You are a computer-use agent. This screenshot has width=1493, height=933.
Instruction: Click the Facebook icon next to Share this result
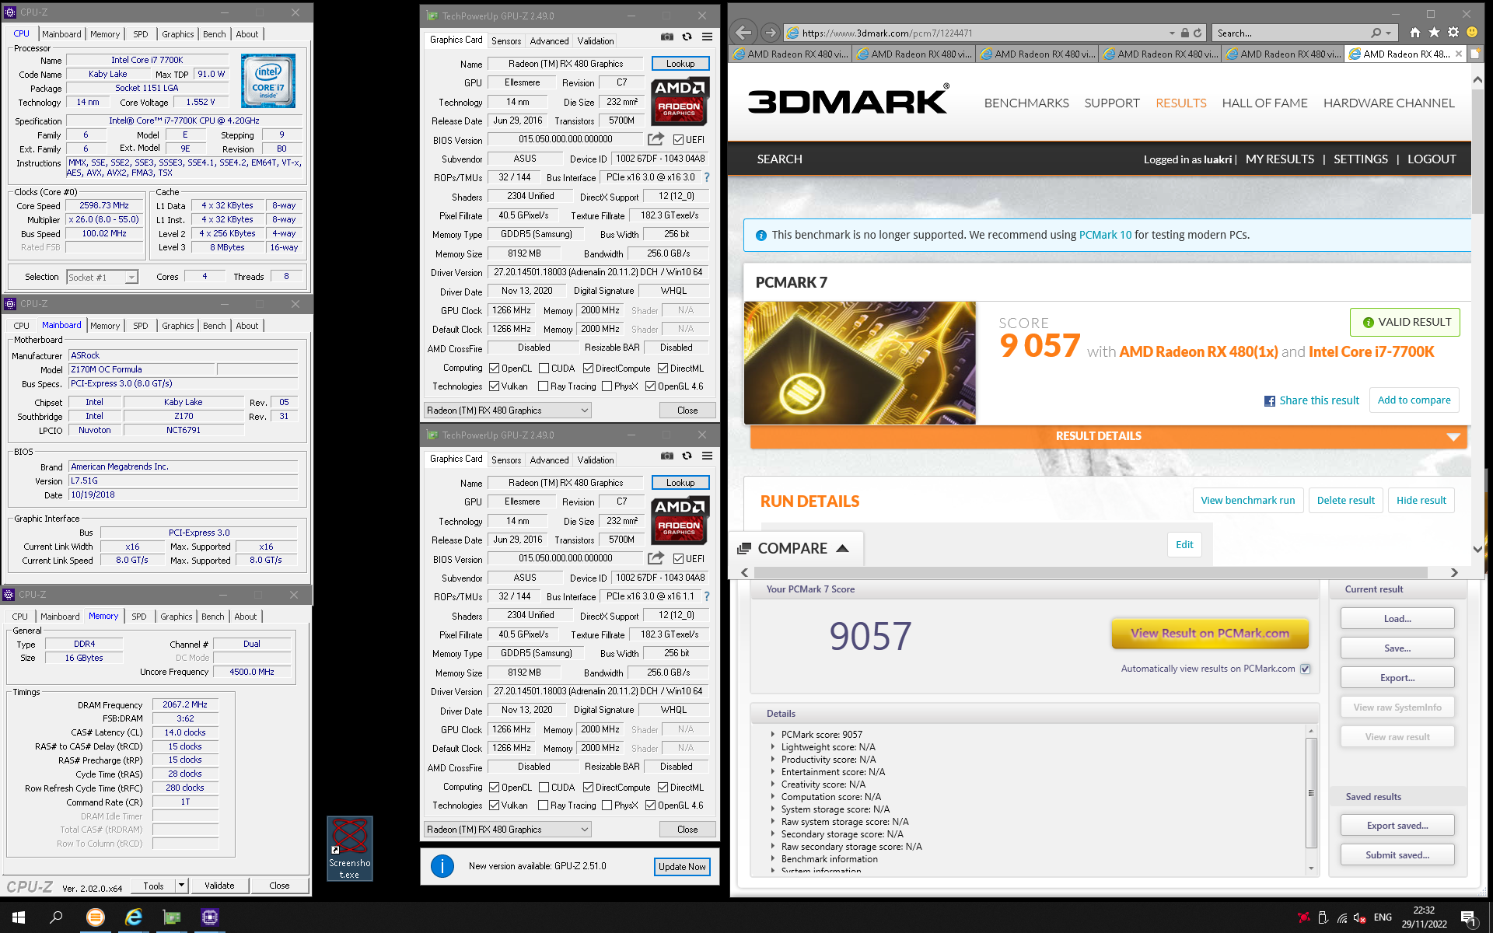tap(1269, 401)
